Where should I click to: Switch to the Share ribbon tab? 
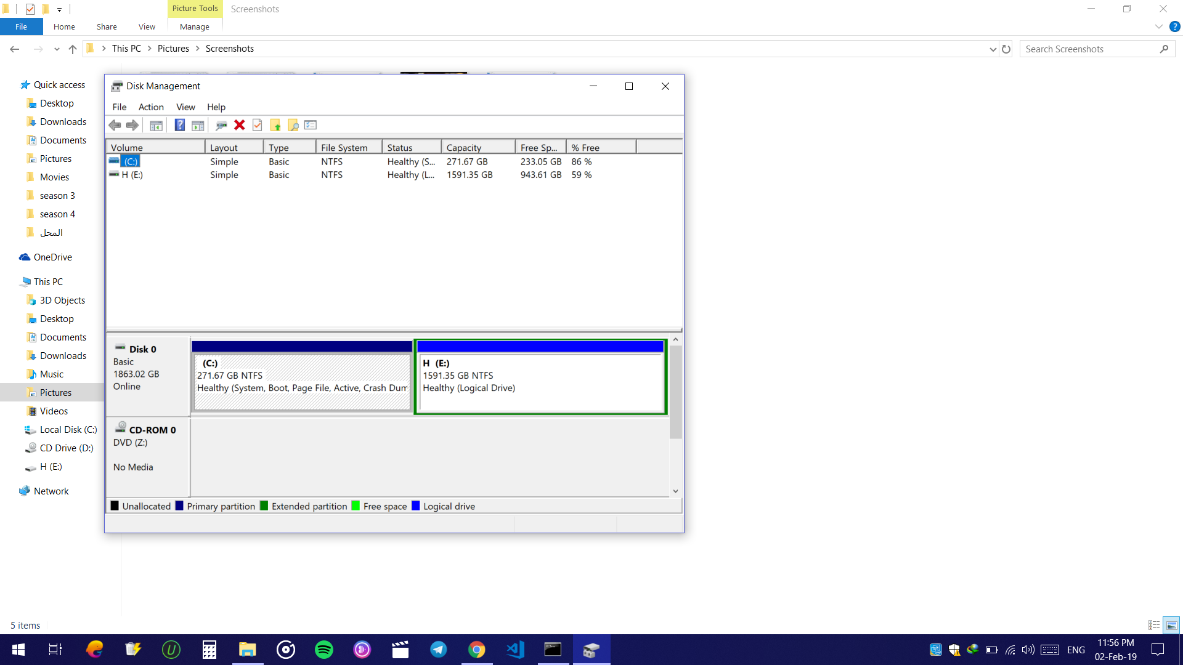(107, 27)
